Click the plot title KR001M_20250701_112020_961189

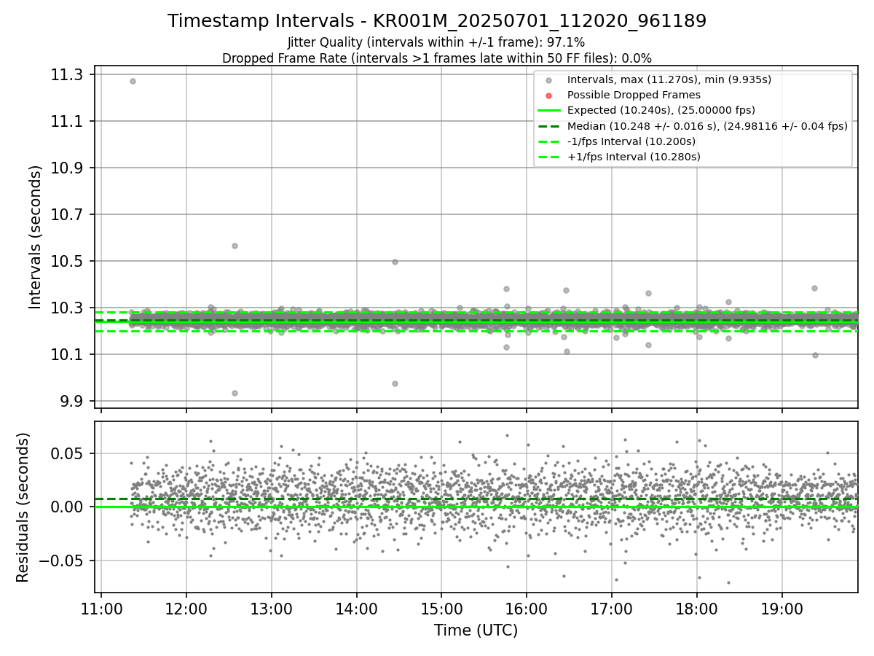tap(437, 21)
